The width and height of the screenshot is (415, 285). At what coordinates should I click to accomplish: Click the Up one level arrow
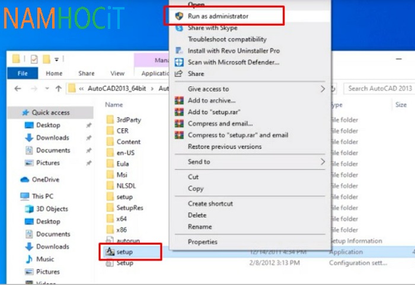(x=59, y=89)
